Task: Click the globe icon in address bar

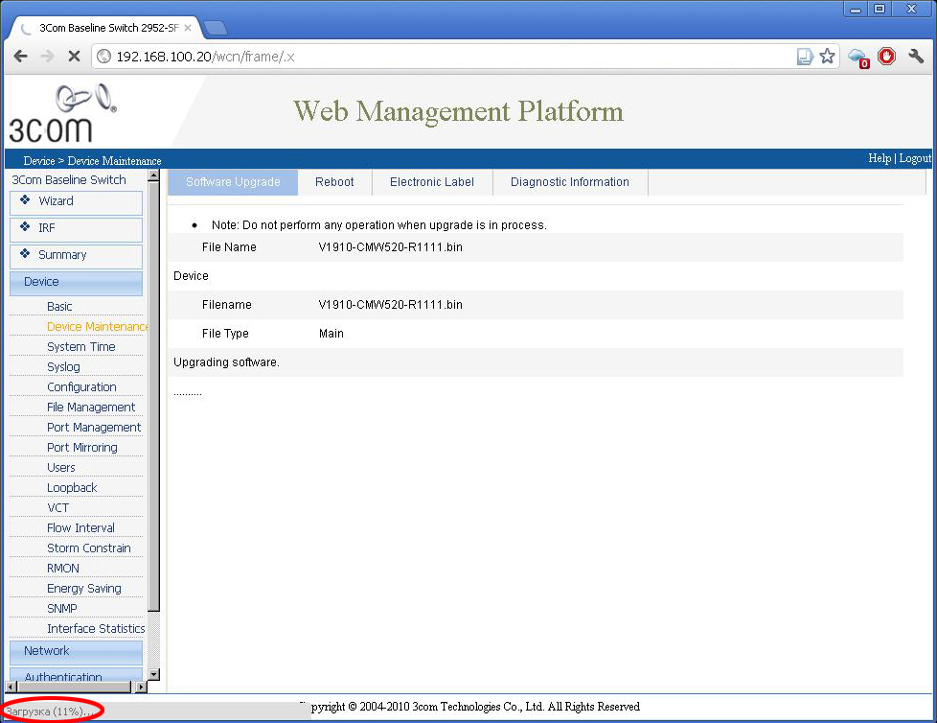Action: (104, 57)
